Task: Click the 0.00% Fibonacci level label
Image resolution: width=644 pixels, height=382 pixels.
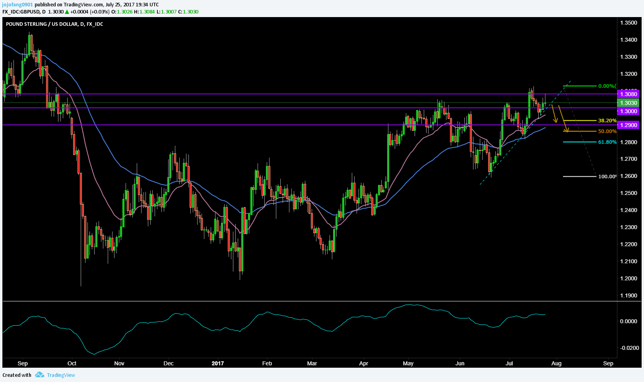Action: [607, 86]
